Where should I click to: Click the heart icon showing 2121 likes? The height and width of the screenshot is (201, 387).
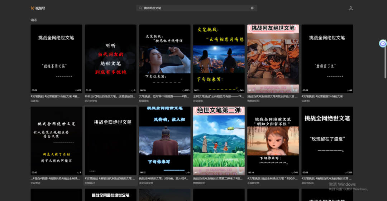click(237, 172)
